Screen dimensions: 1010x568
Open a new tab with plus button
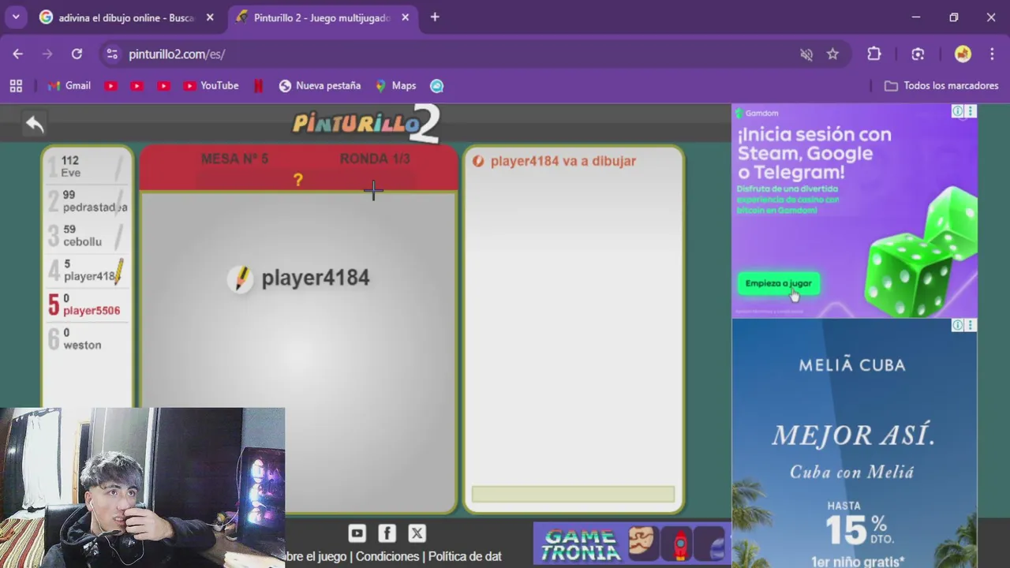coord(435,17)
